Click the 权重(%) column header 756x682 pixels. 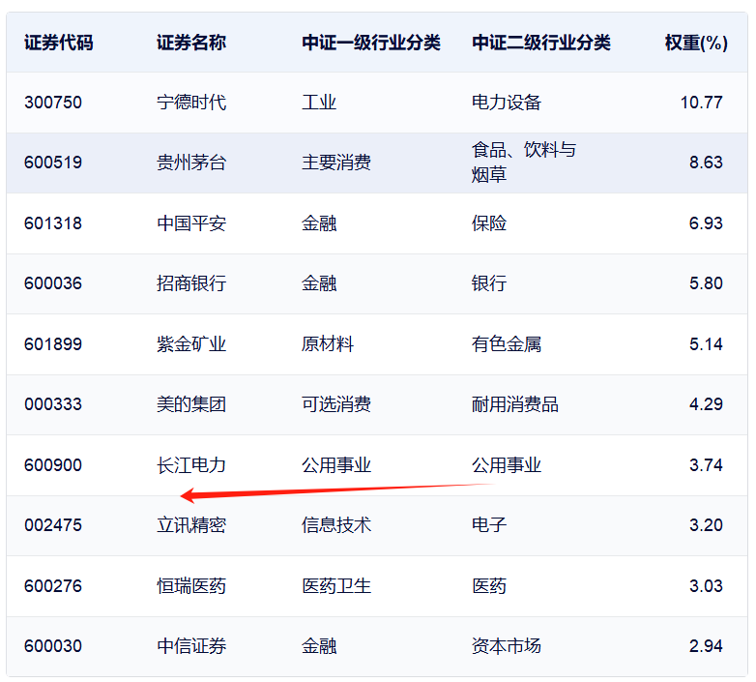696,43
